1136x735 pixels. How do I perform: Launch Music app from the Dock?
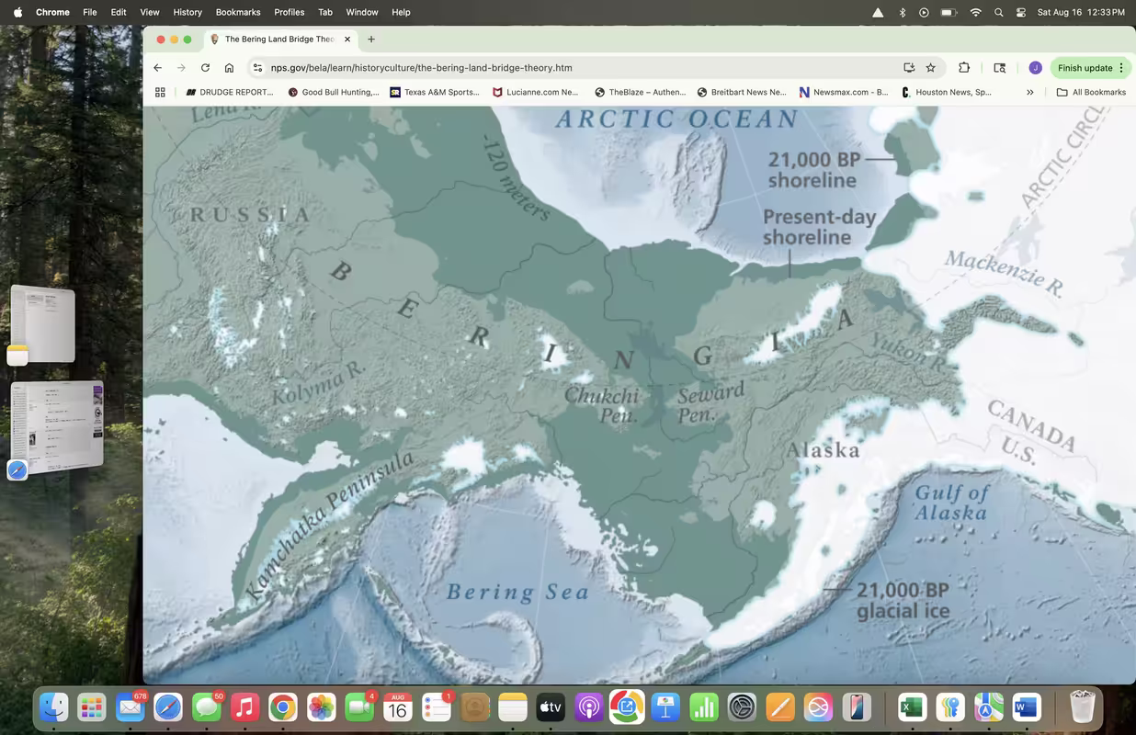[244, 707]
